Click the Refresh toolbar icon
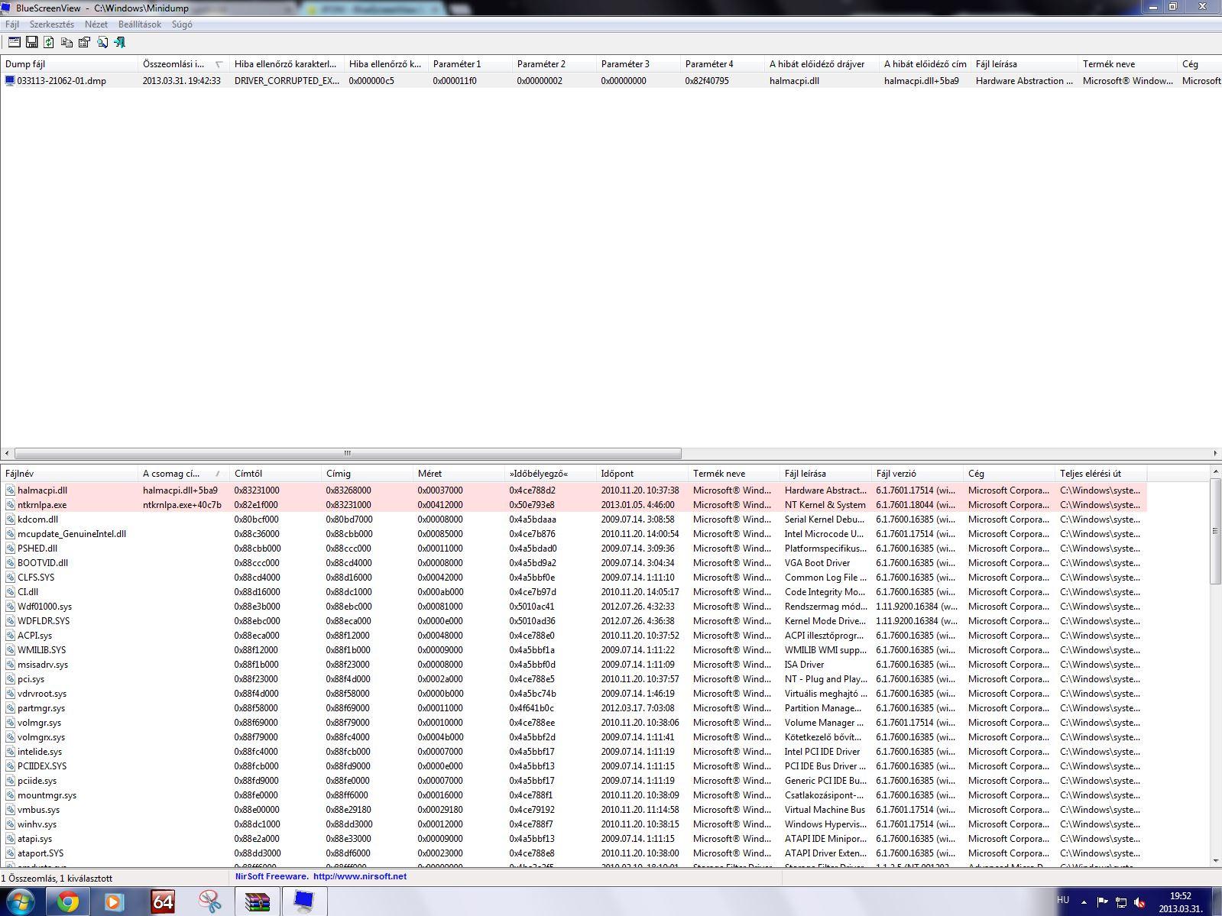Image resolution: width=1222 pixels, height=916 pixels. tap(49, 43)
